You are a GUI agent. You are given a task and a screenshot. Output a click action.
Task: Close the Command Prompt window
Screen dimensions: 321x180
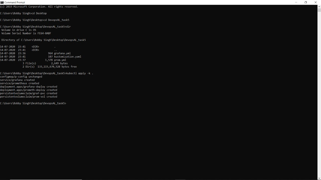tap(315, 2)
